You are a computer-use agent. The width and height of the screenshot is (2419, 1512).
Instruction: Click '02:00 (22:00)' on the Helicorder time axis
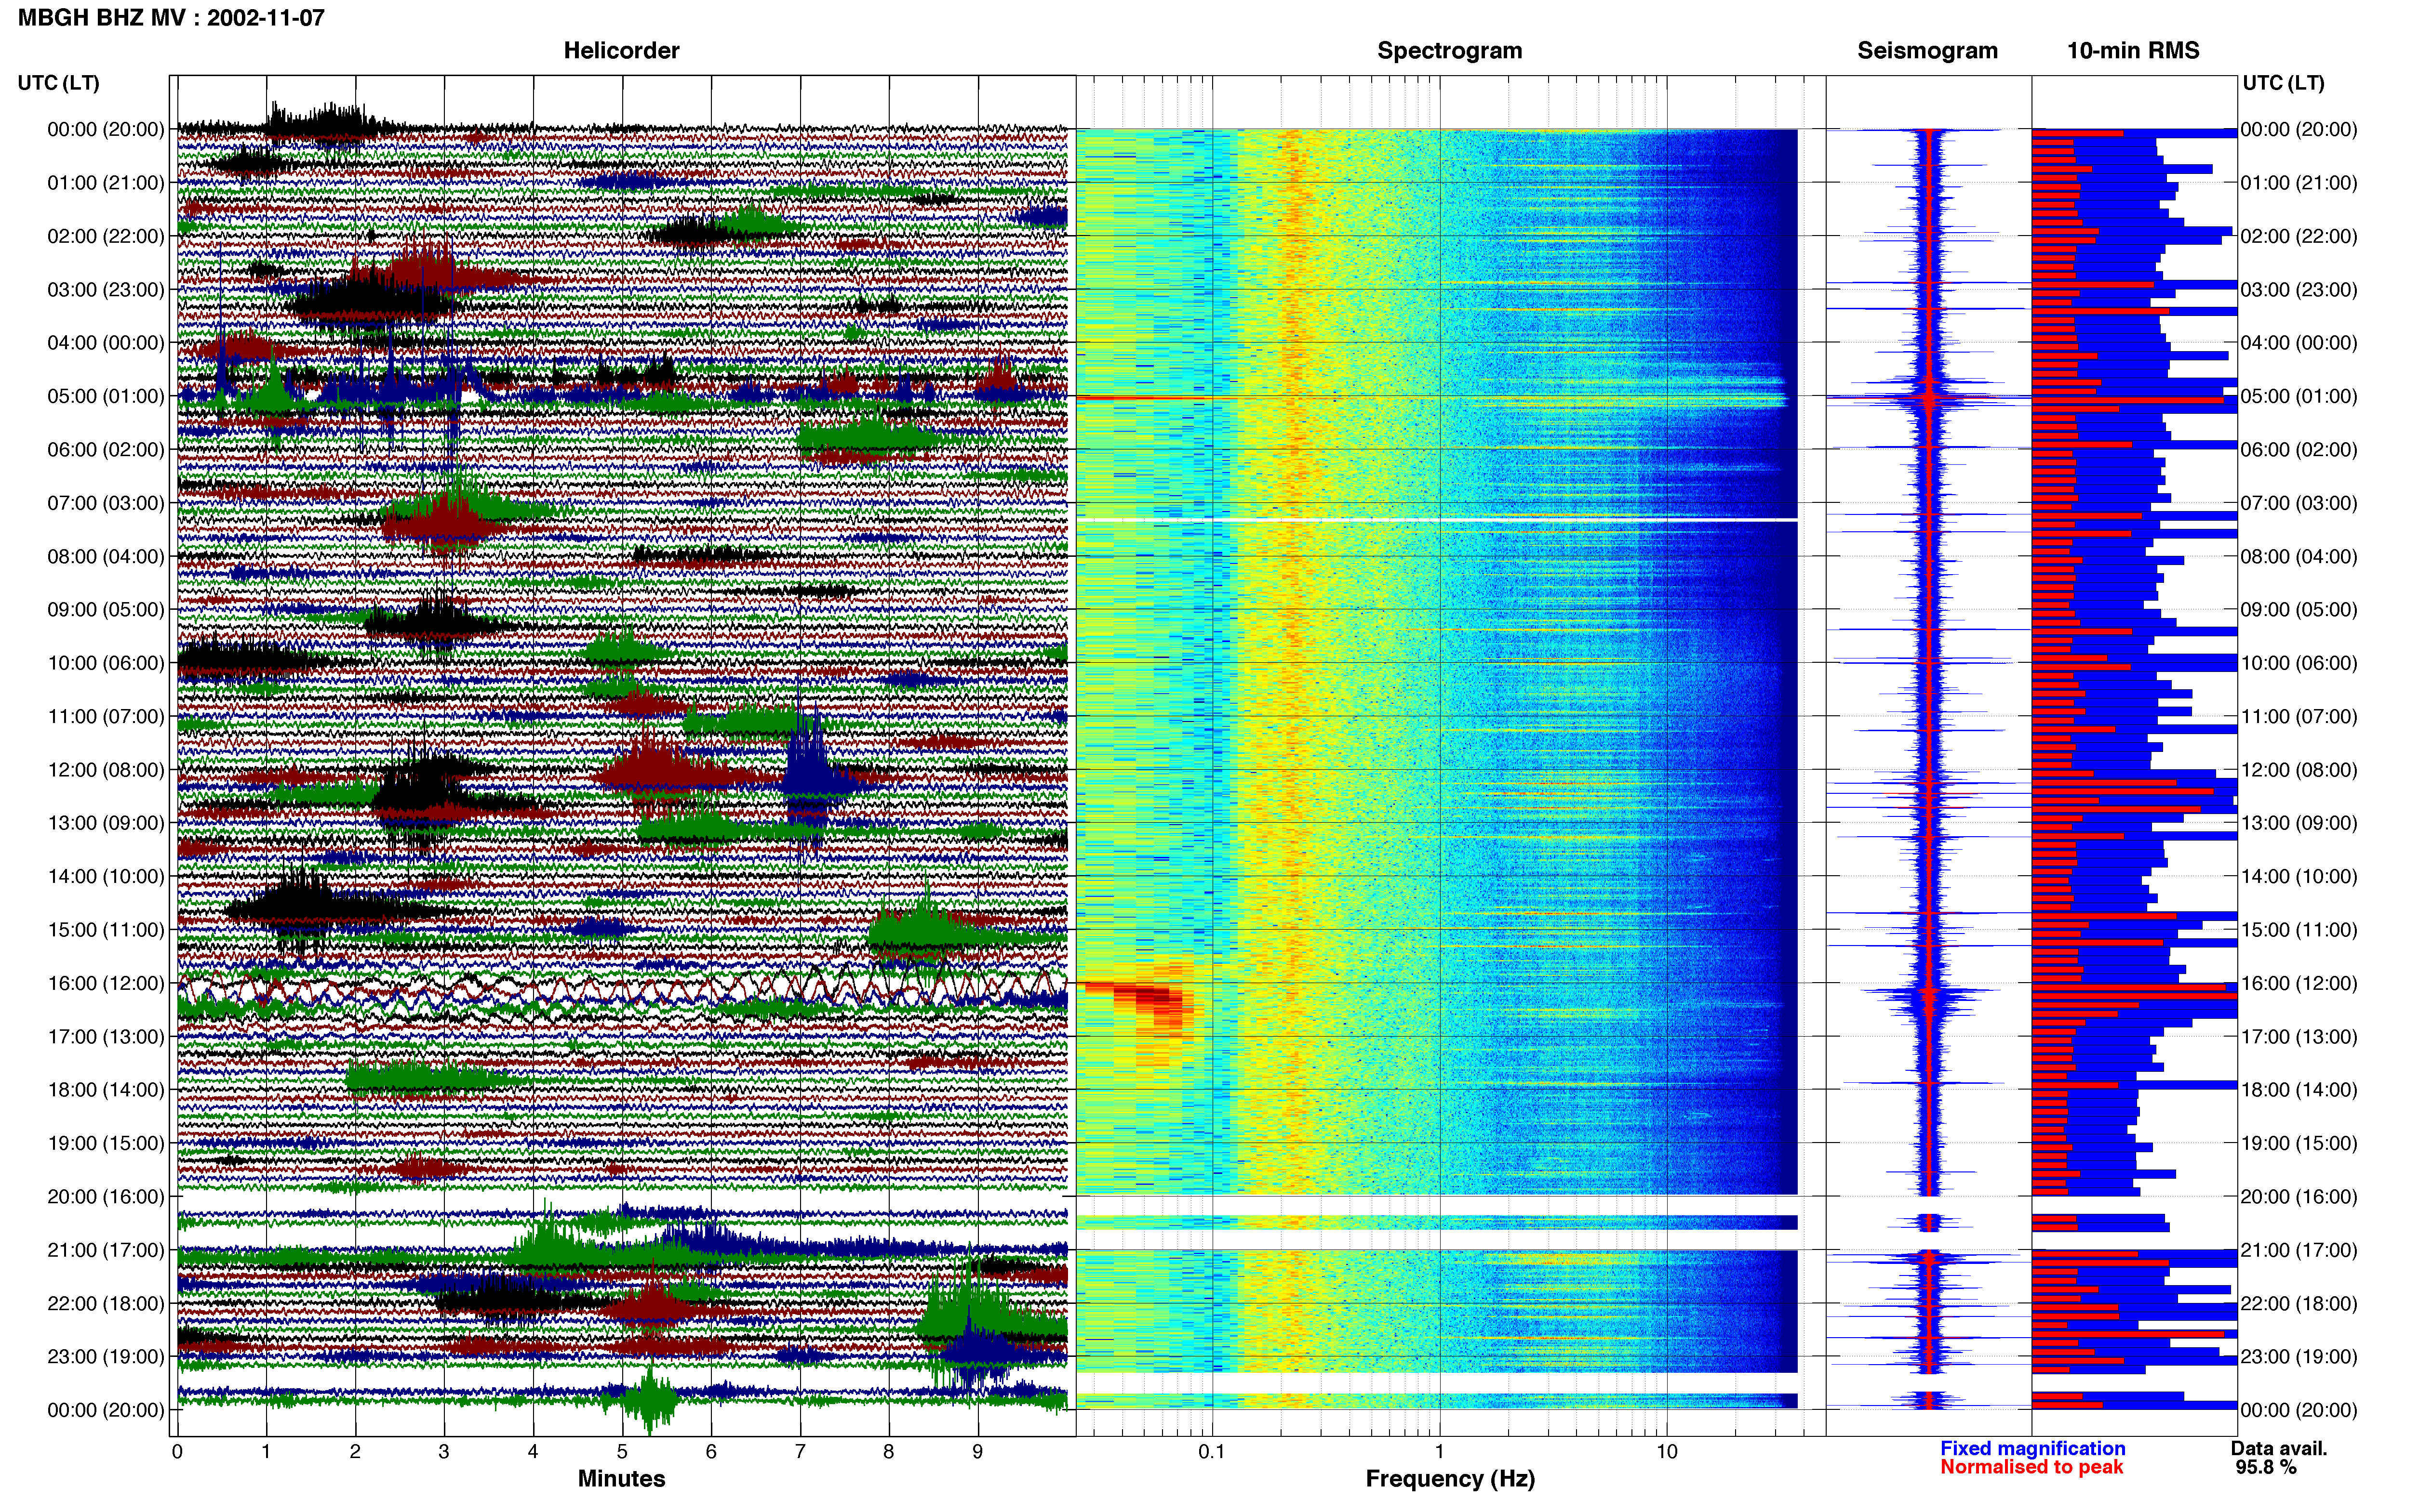pos(106,236)
